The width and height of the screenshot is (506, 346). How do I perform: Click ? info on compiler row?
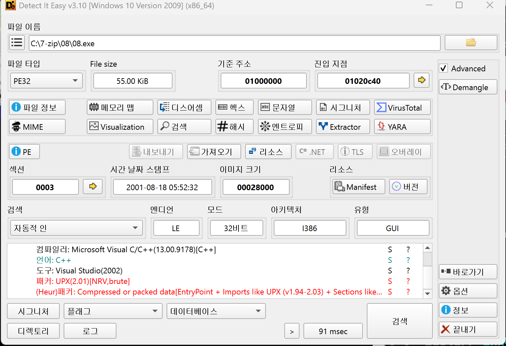[408, 250]
